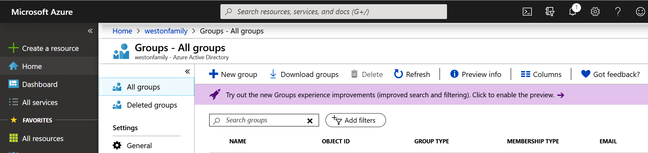This screenshot has width=648, height=153.
Task: Clear the Search groups field with X
Action: point(310,121)
